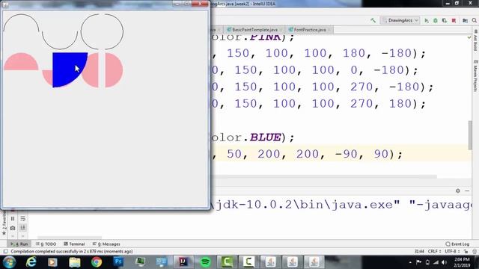Click the compilation completed status message
This screenshot has width=479, height=269.
tap(72, 252)
